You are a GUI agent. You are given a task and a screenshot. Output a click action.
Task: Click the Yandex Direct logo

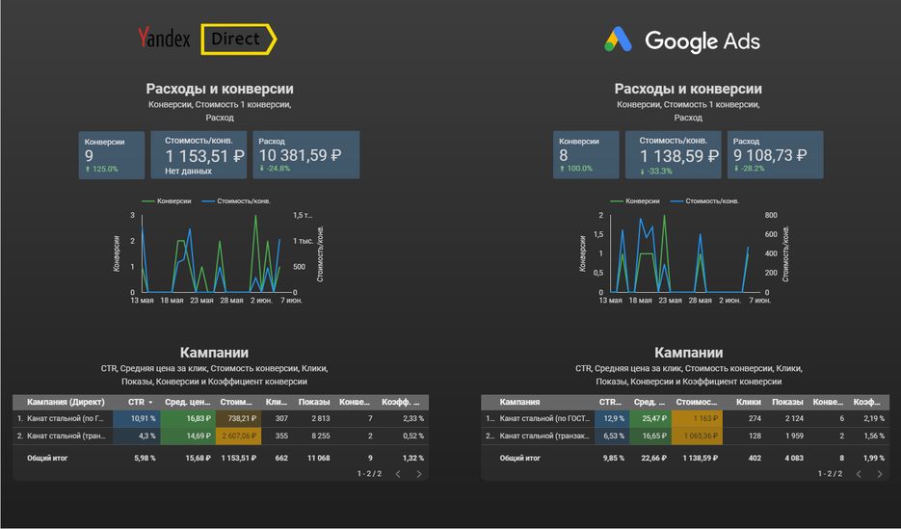coord(207,40)
